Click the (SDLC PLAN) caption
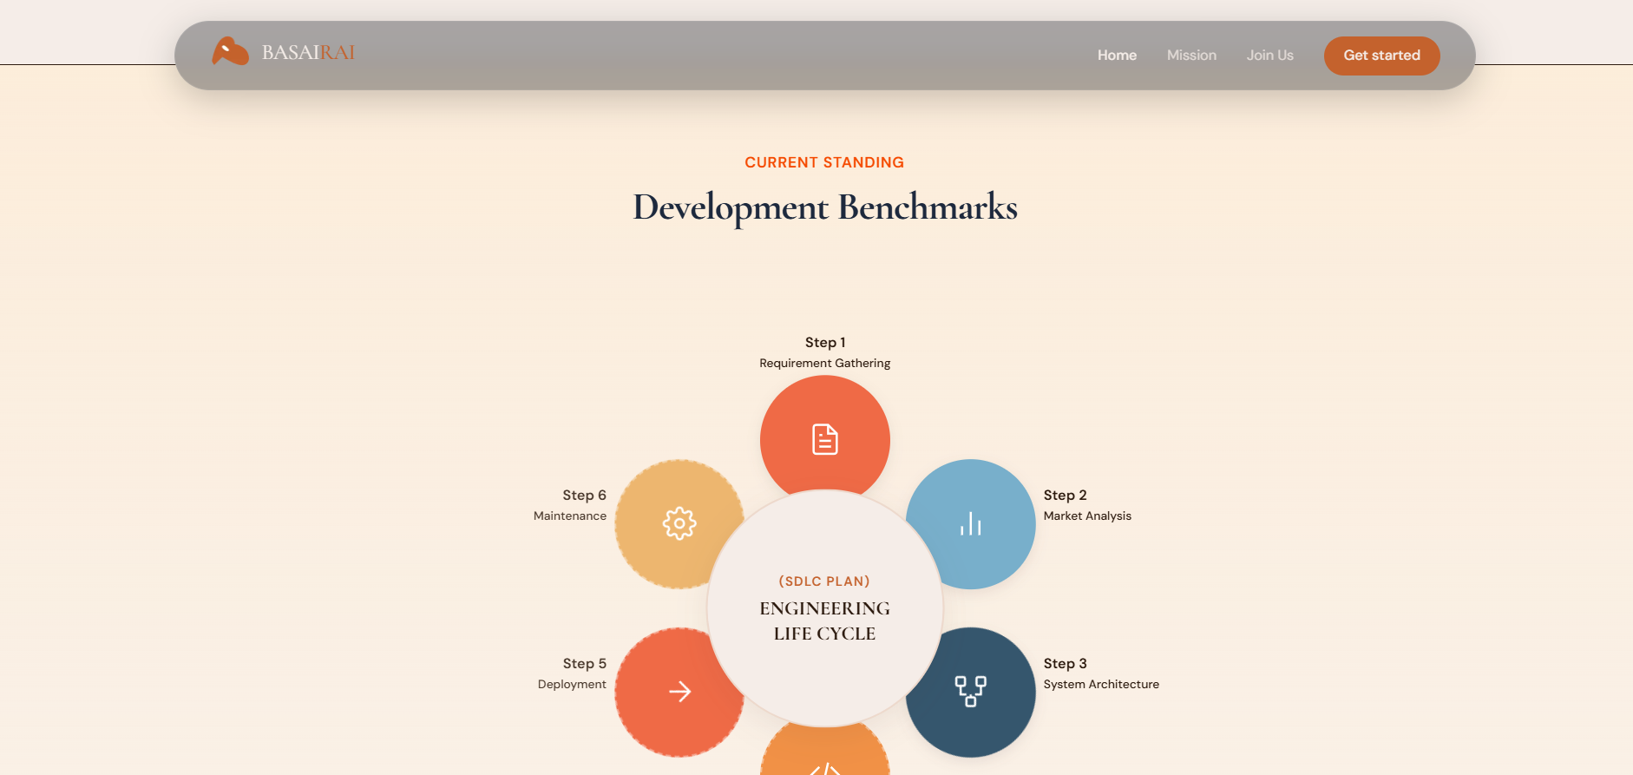This screenshot has width=1633, height=775. (824, 581)
